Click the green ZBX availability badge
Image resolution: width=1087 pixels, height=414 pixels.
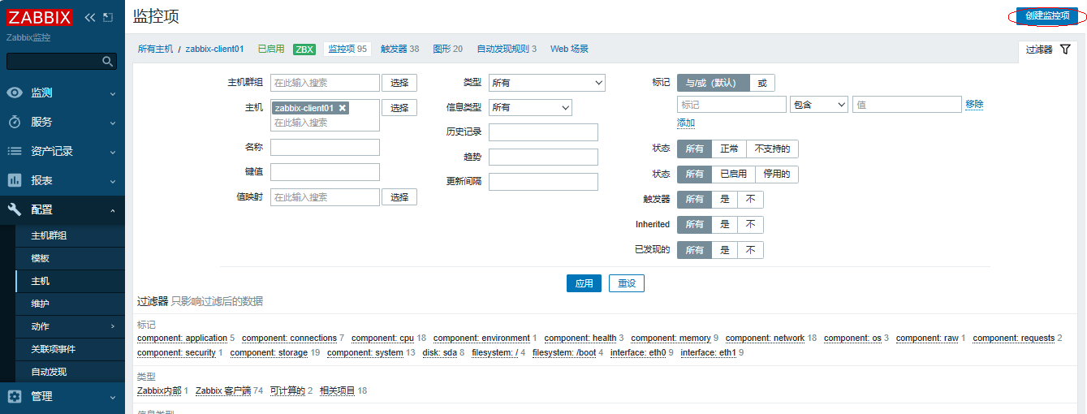[304, 50]
